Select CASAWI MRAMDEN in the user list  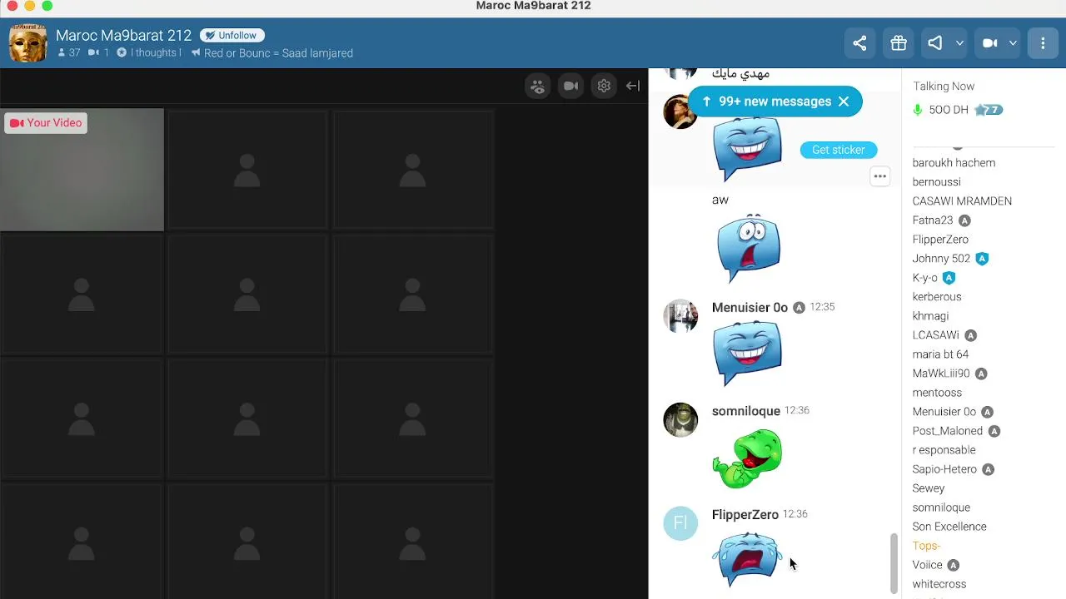pyautogui.click(x=962, y=201)
